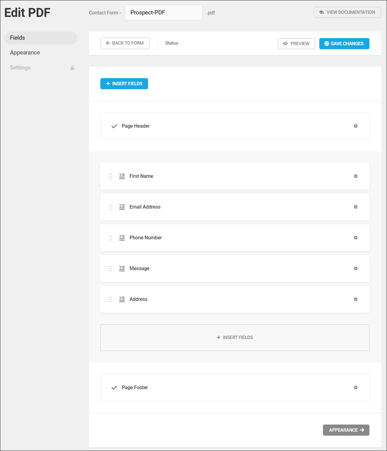Grab the drag handle of Email Address row
Screen dimensions: 387x451
[110, 207]
